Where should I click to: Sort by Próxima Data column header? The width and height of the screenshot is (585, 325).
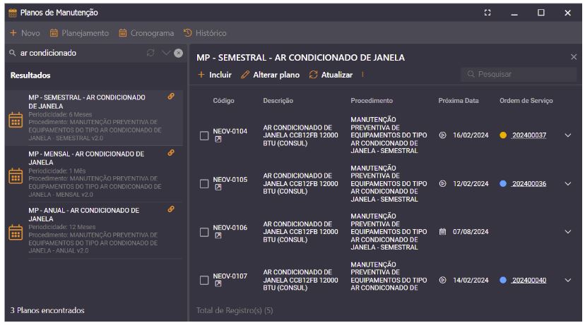(x=458, y=101)
